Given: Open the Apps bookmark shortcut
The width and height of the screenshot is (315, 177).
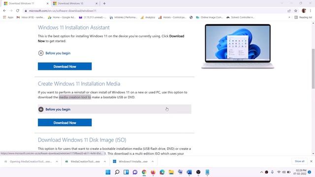Looking at the screenshot, I should point(8,18).
